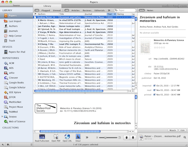Open the arXiv repository icon
Viewport: 188px width, 147px height.
(x=6, y=73)
